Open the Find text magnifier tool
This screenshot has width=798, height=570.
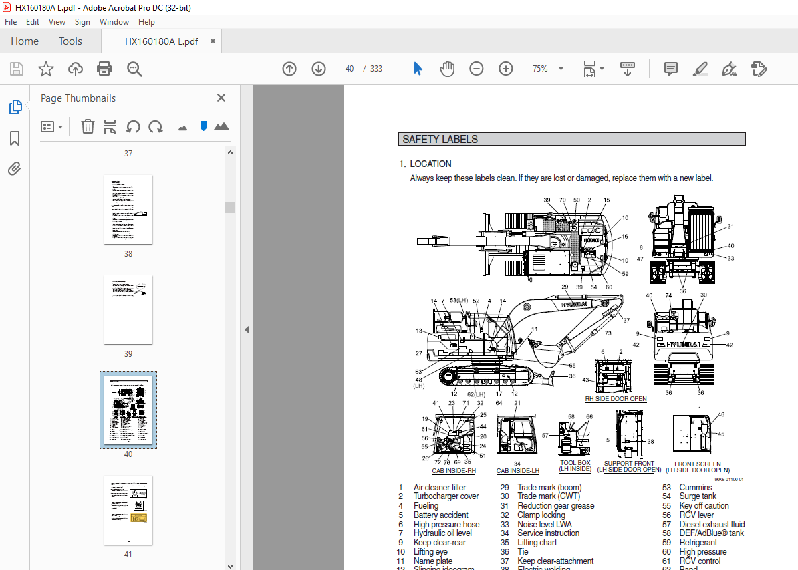(134, 69)
